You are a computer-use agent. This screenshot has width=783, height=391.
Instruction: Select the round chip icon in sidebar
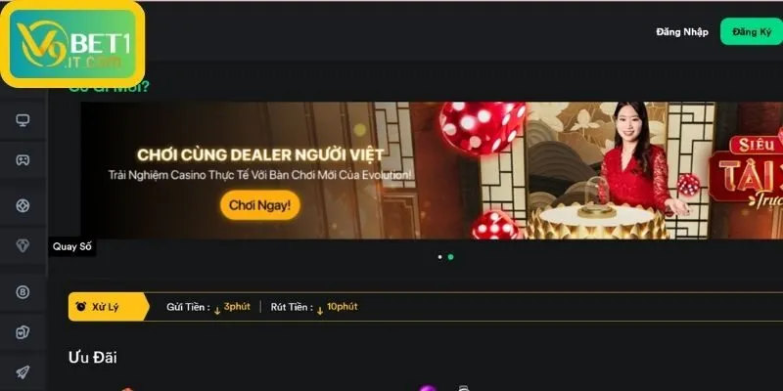click(23, 206)
